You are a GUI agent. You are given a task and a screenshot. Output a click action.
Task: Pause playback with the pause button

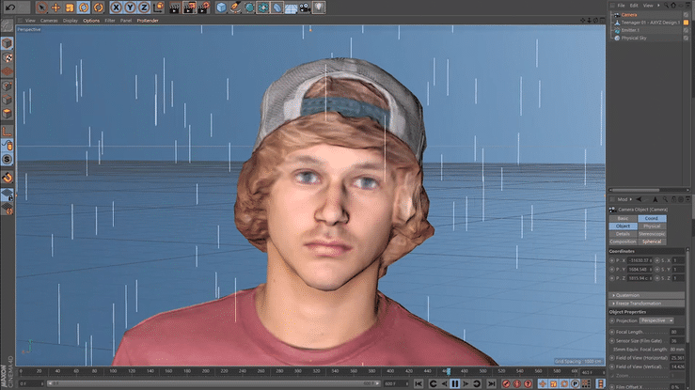[455, 383]
